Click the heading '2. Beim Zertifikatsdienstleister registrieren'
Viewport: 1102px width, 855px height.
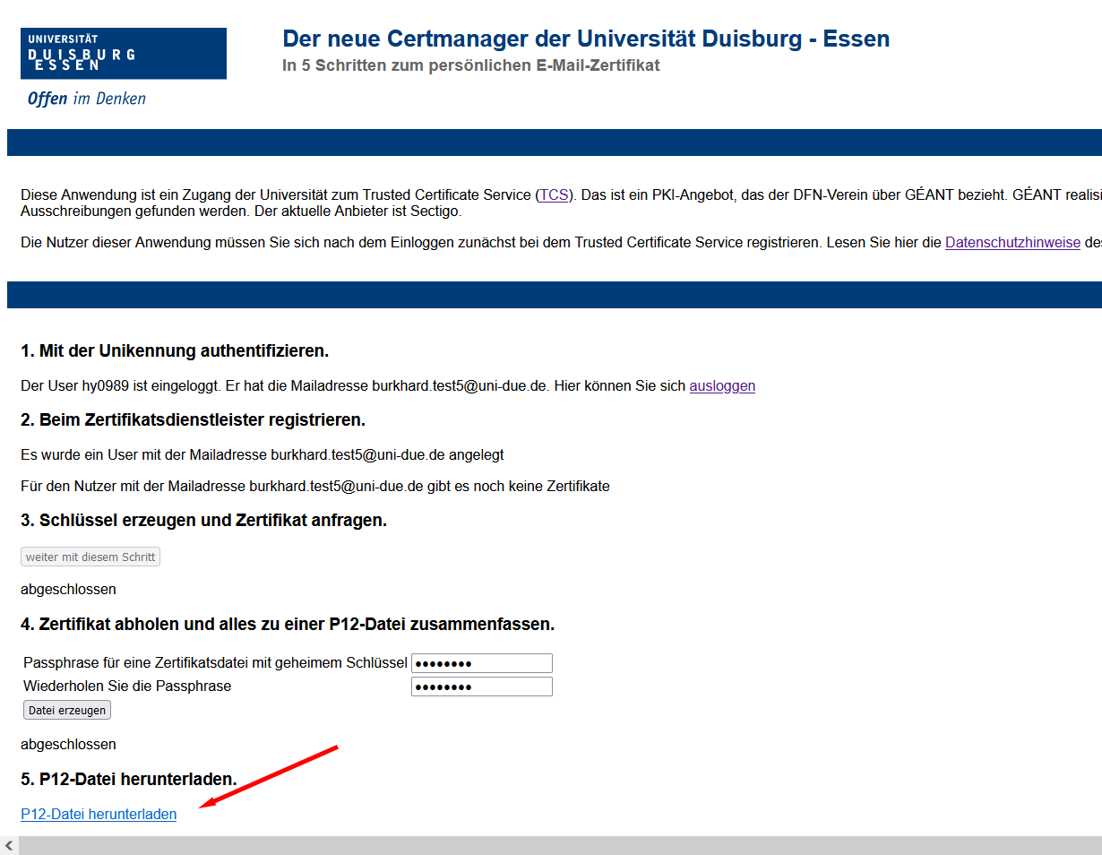[x=193, y=420]
